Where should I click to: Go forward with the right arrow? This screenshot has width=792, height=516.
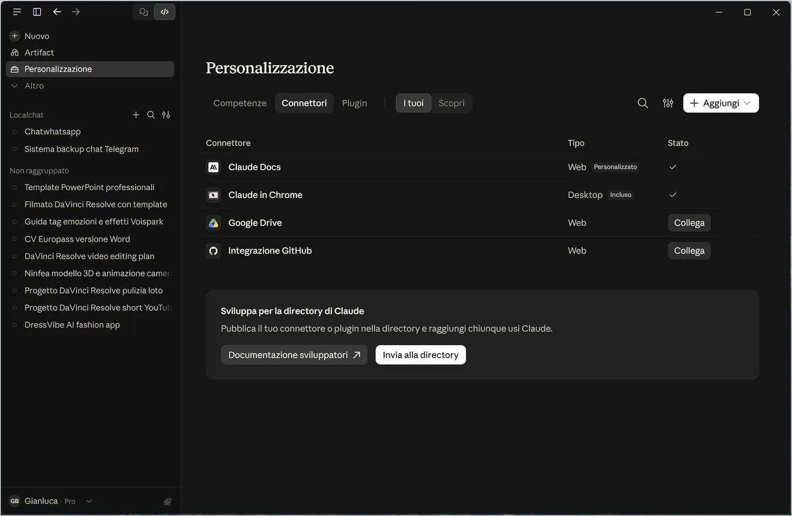tap(76, 12)
